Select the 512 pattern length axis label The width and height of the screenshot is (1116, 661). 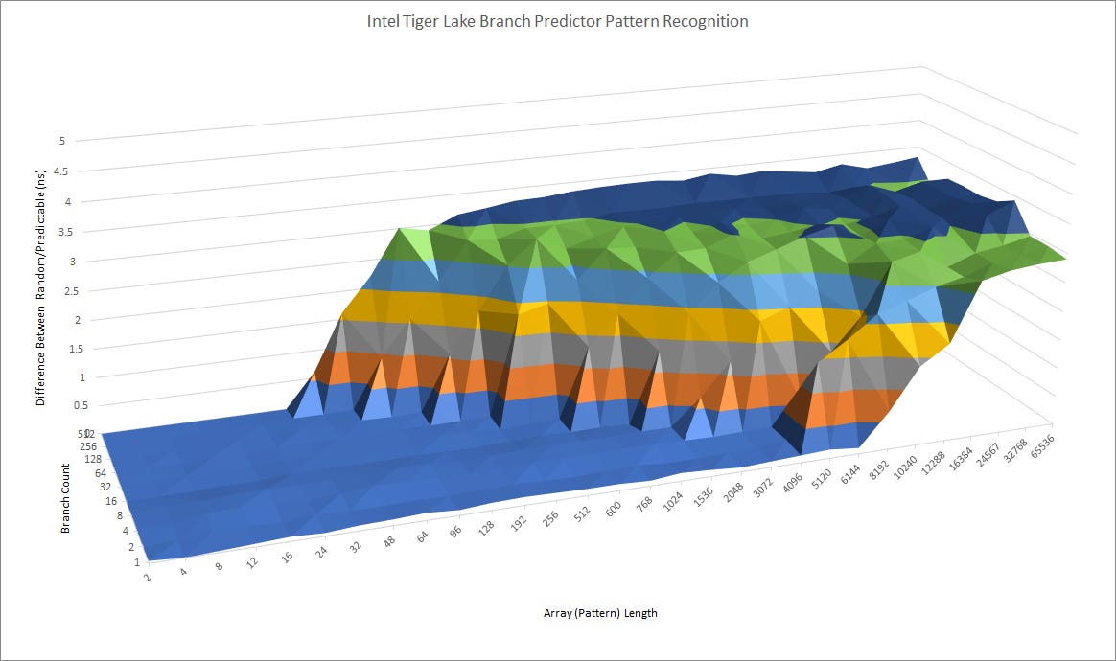(x=582, y=514)
